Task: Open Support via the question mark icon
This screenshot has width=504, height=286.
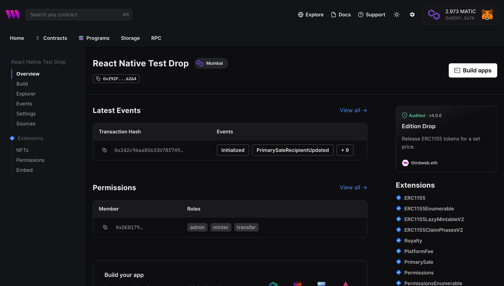Action: [x=361, y=15]
